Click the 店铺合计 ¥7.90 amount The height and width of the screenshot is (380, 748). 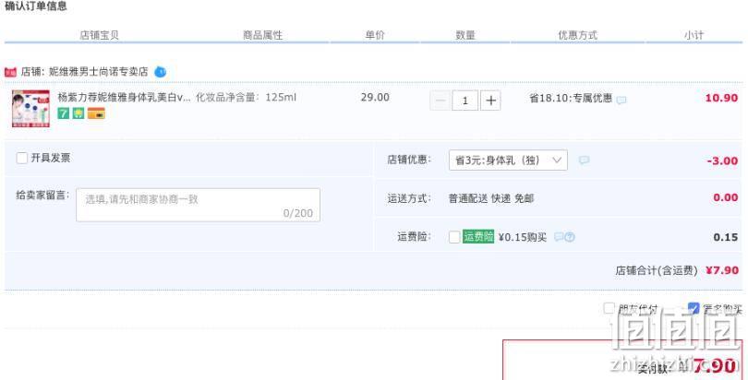tap(722, 270)
